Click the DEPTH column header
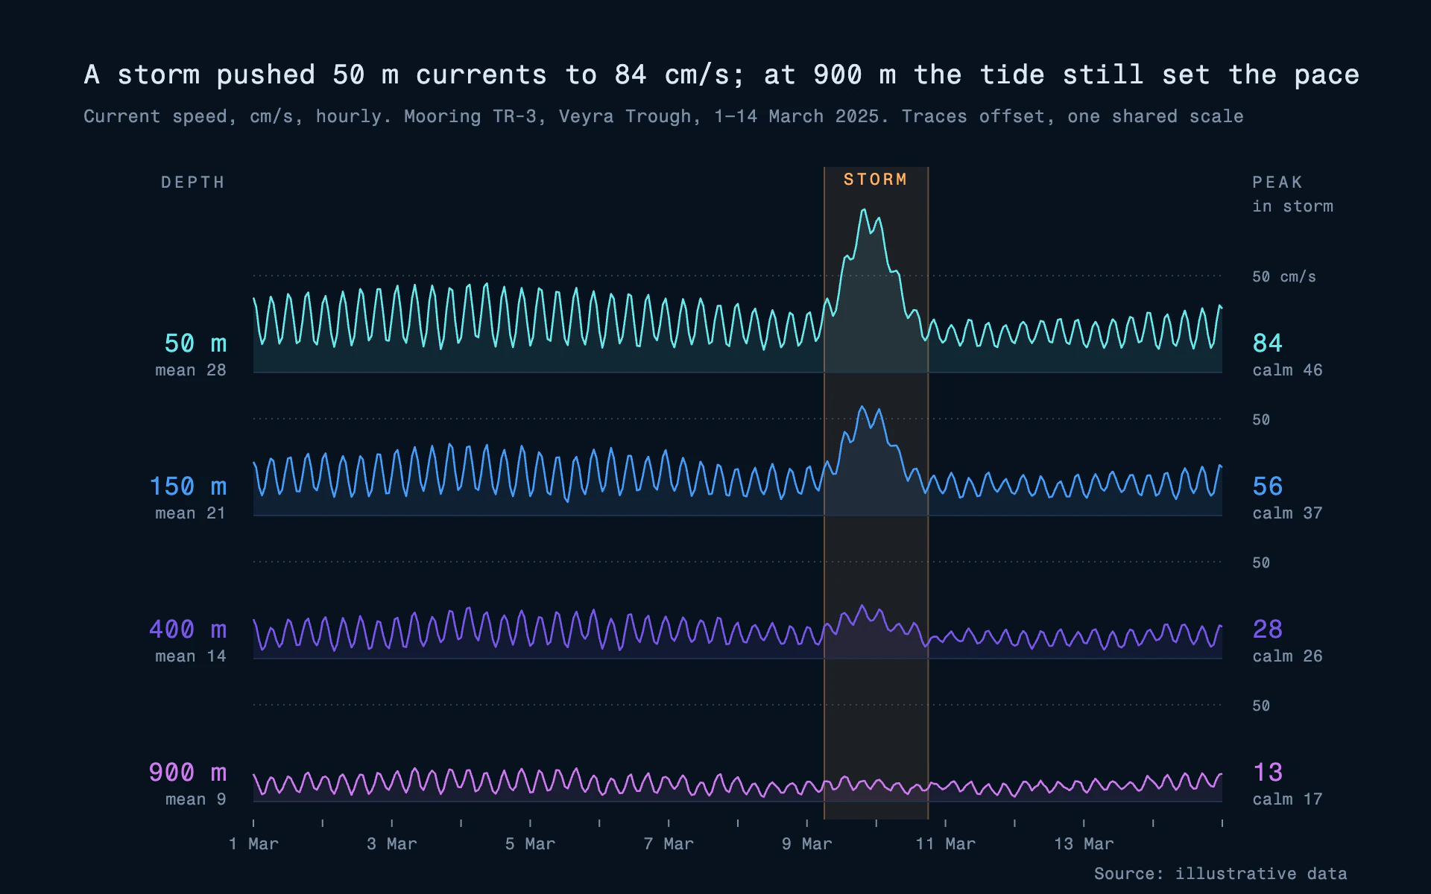The width and height of the screenshot is (1431, 894). click(x=193, y=183)
